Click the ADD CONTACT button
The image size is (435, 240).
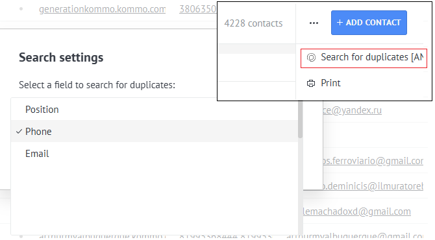[x=369, y=23]
